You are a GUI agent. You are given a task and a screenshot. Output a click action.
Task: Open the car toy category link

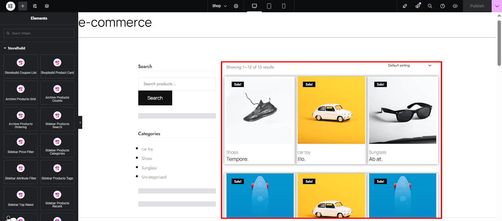[147, 149]
